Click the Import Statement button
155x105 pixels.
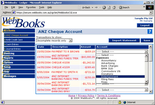click(124, 40)
